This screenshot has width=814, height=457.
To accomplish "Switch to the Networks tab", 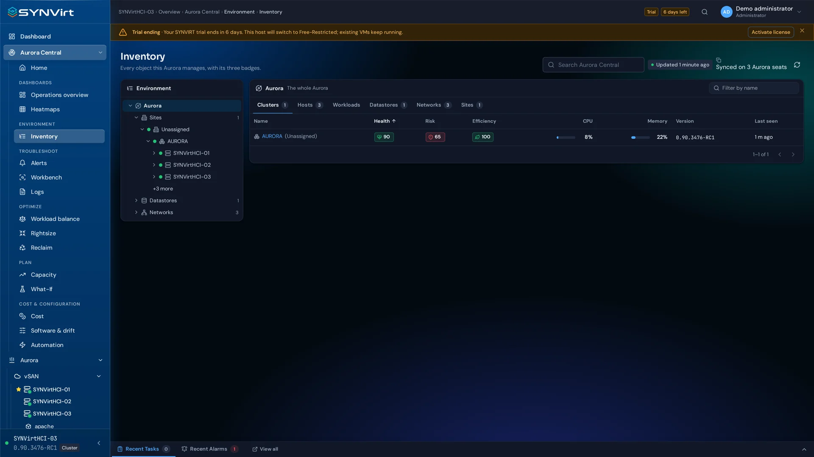I will coord(434,105).
